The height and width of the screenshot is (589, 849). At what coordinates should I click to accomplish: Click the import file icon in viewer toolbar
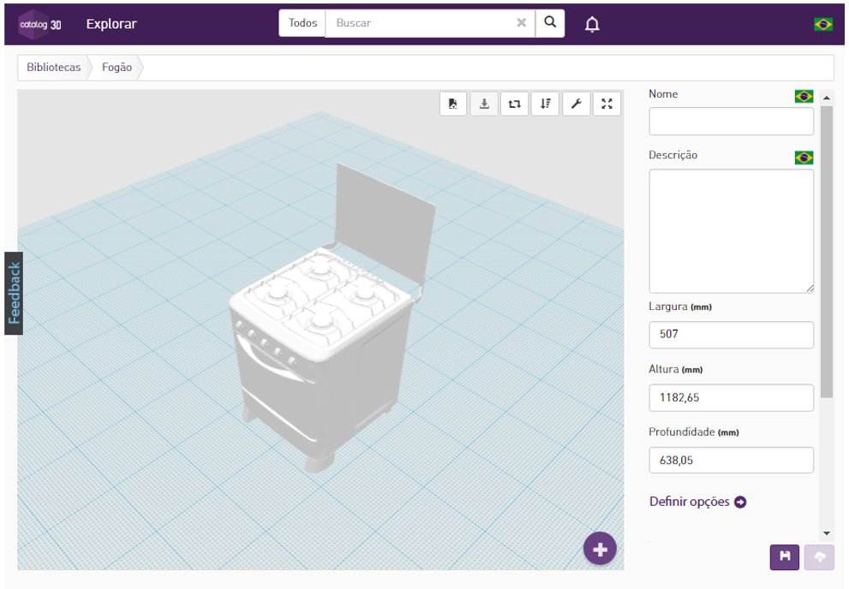coord(453,104)
